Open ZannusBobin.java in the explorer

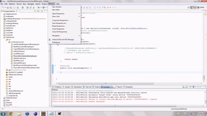(19, 63)
